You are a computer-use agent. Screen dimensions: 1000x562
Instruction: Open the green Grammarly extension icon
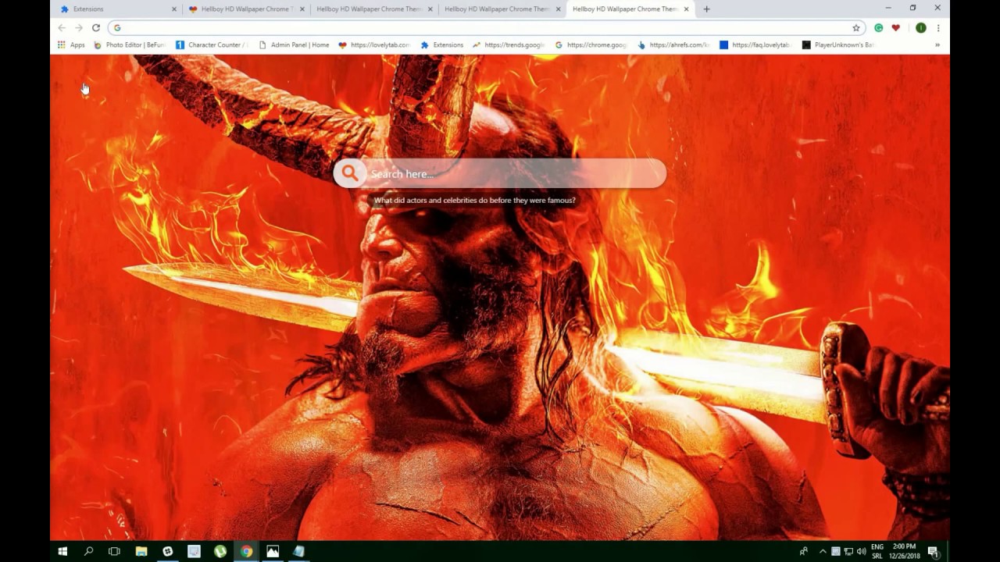pyautogui.click(x=879, y=27)
